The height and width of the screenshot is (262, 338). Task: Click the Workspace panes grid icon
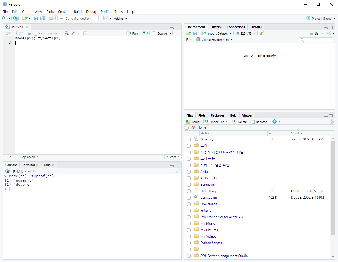(106, 18)
